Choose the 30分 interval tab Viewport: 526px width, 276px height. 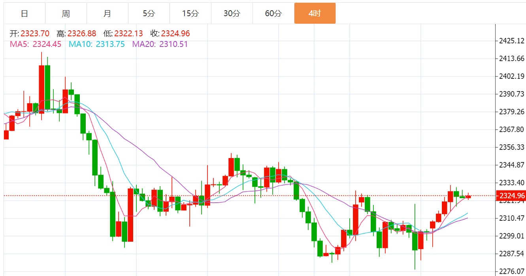[x=232, y=13]
